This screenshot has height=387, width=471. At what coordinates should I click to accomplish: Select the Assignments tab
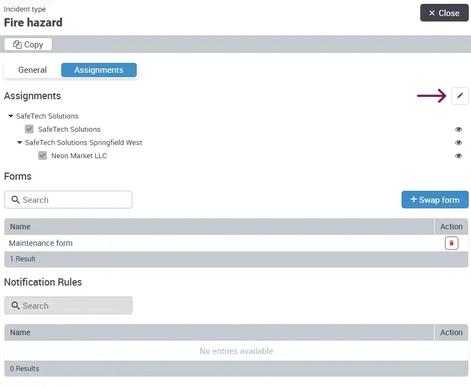click(99, 70)
